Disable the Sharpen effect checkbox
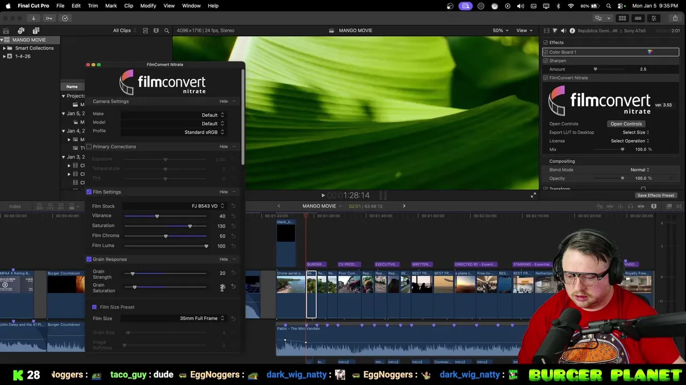 tap(546, 60)
